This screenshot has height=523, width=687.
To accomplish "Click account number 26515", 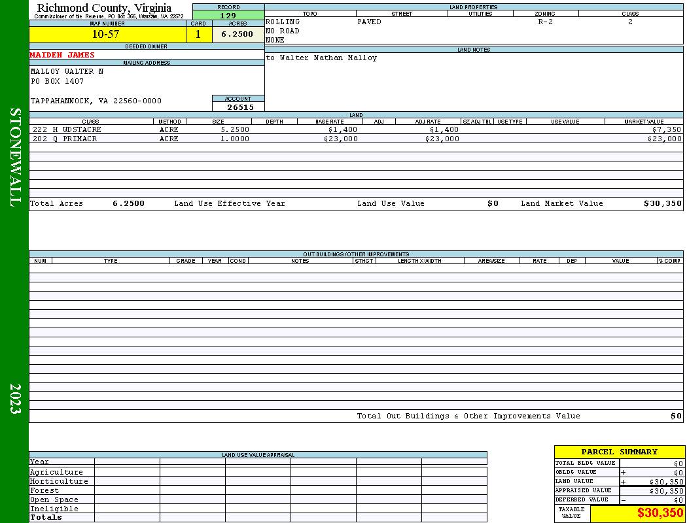I will (x=240, y=107).
